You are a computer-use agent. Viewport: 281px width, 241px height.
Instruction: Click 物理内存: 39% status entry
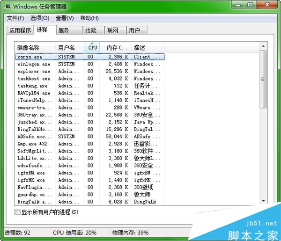130,233
